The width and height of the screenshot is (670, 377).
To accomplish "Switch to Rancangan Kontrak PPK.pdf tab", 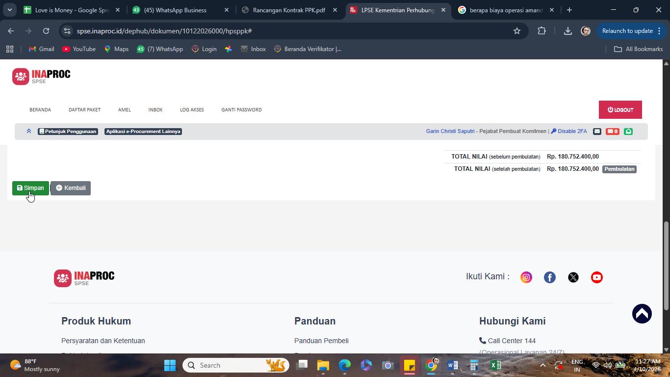I will pos(289,10).
